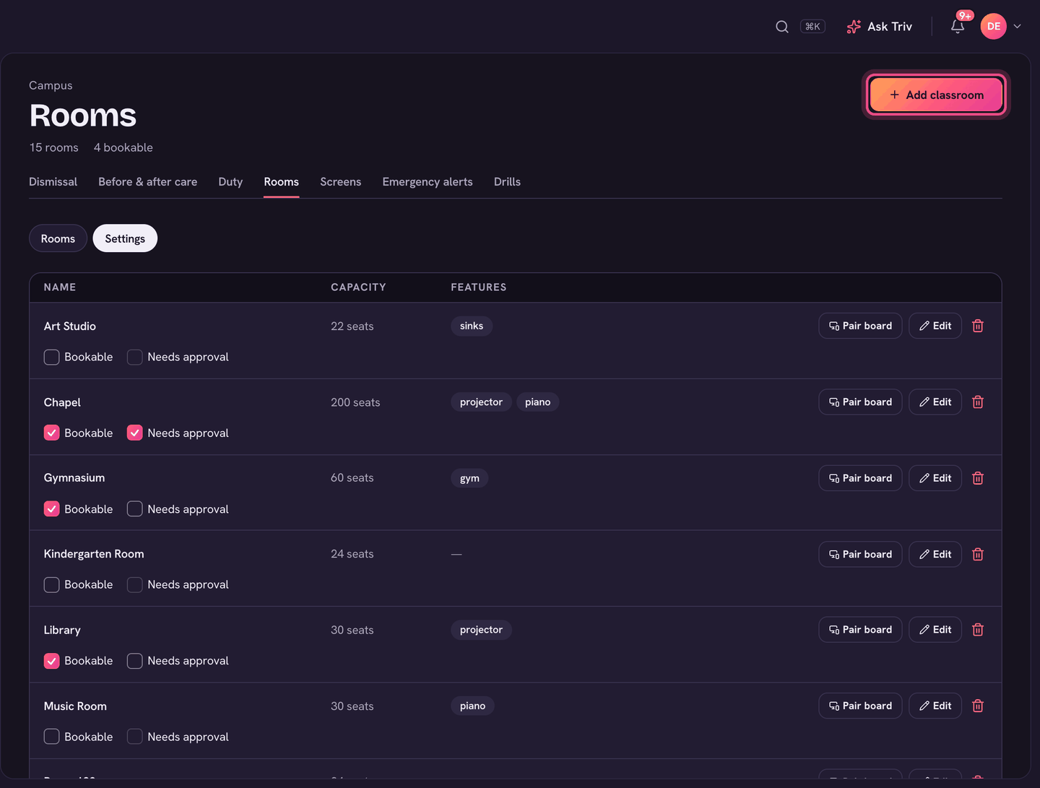Delete the Music Room entry
The width and height of the screenshot is (1040, 788).
click(978, 706)
